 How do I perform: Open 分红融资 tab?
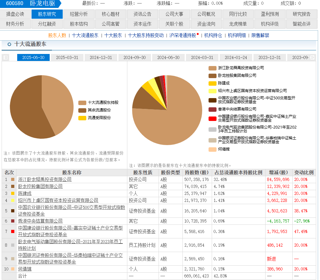pos(47,24)
